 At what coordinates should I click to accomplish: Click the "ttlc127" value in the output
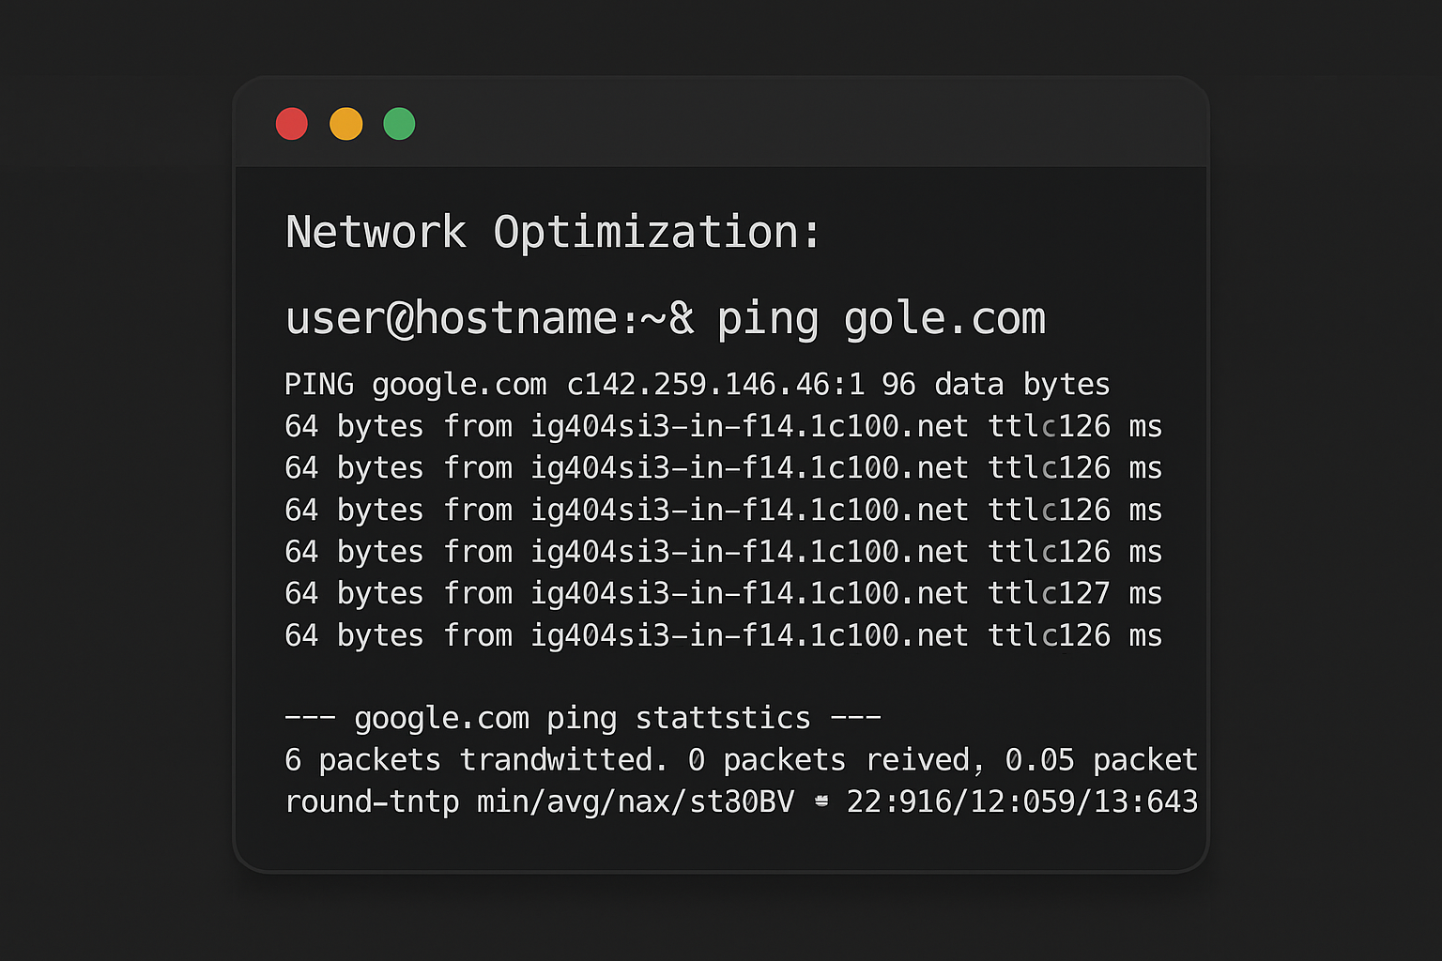1049,594
